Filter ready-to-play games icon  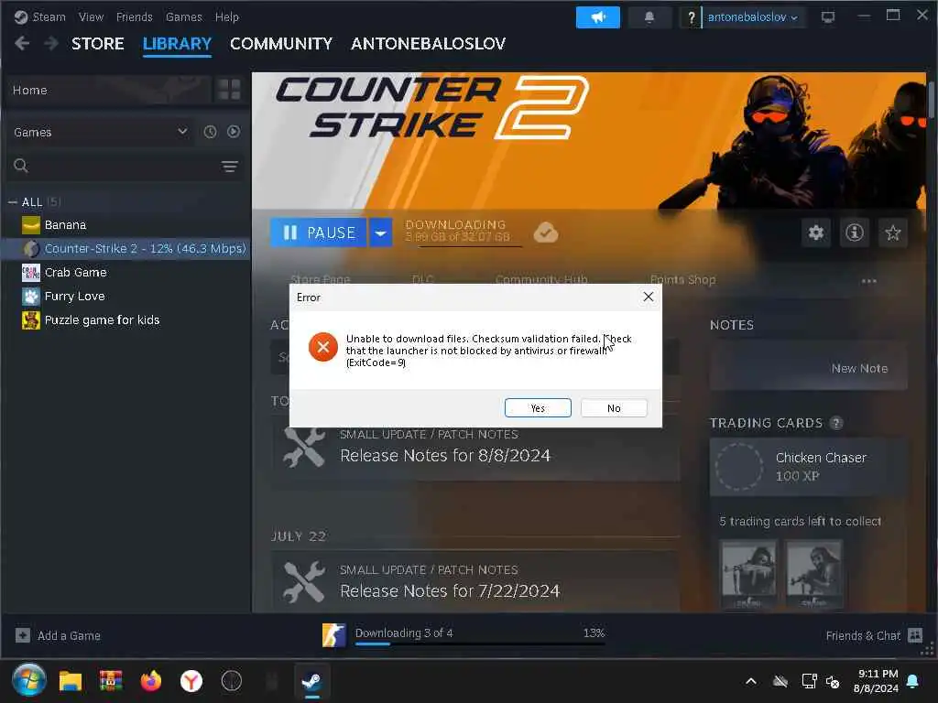(x=234, y=132)
